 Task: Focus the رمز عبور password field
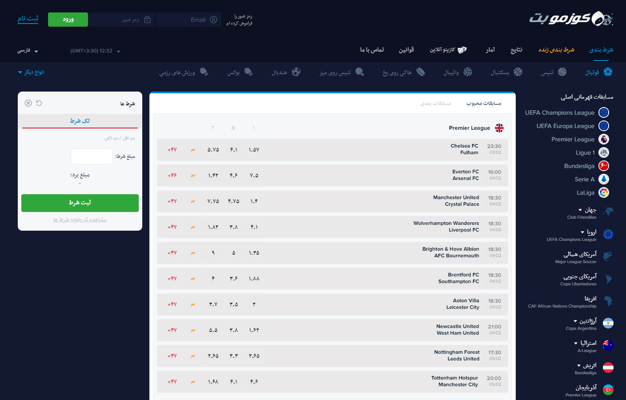[x=122, y=20]
